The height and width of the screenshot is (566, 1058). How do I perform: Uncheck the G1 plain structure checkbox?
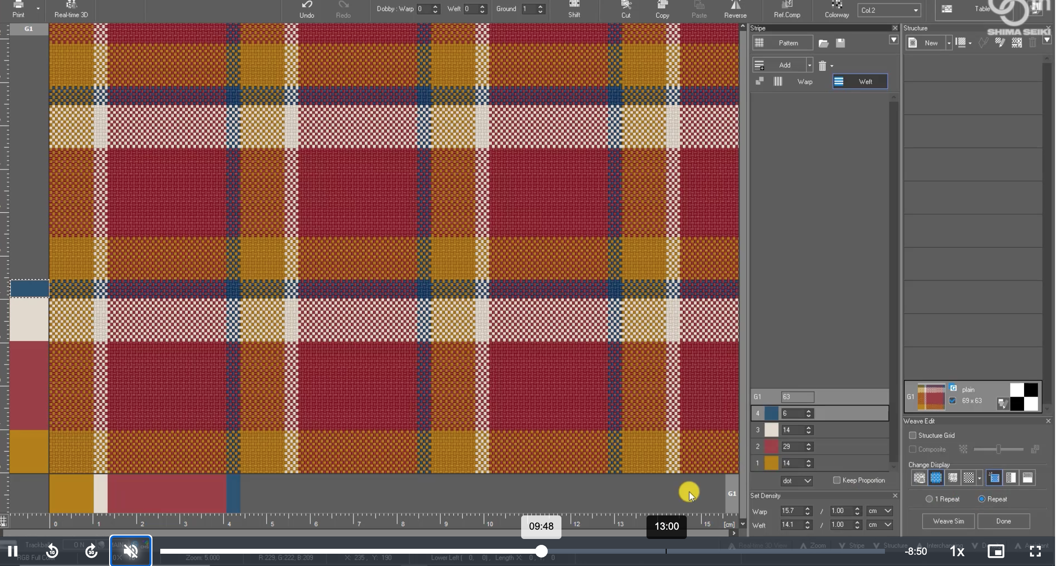point(952,400)
